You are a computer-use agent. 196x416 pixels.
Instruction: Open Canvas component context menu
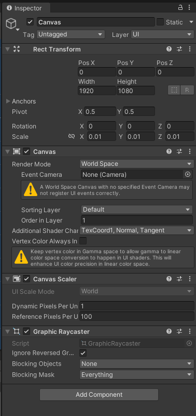189,151
